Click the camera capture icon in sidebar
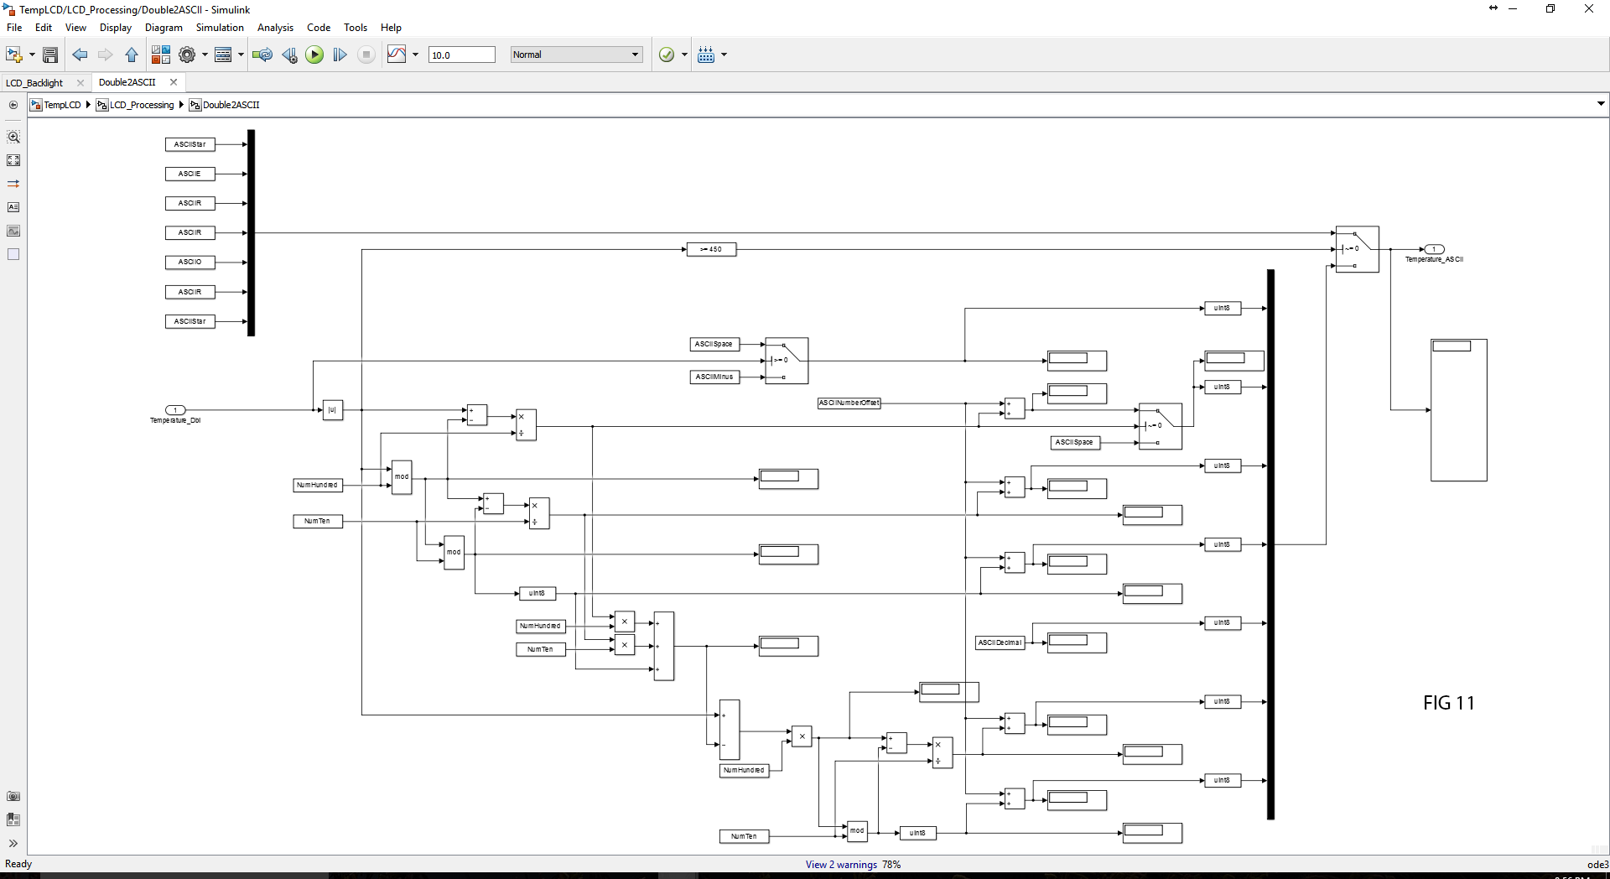 pos(13,796)
